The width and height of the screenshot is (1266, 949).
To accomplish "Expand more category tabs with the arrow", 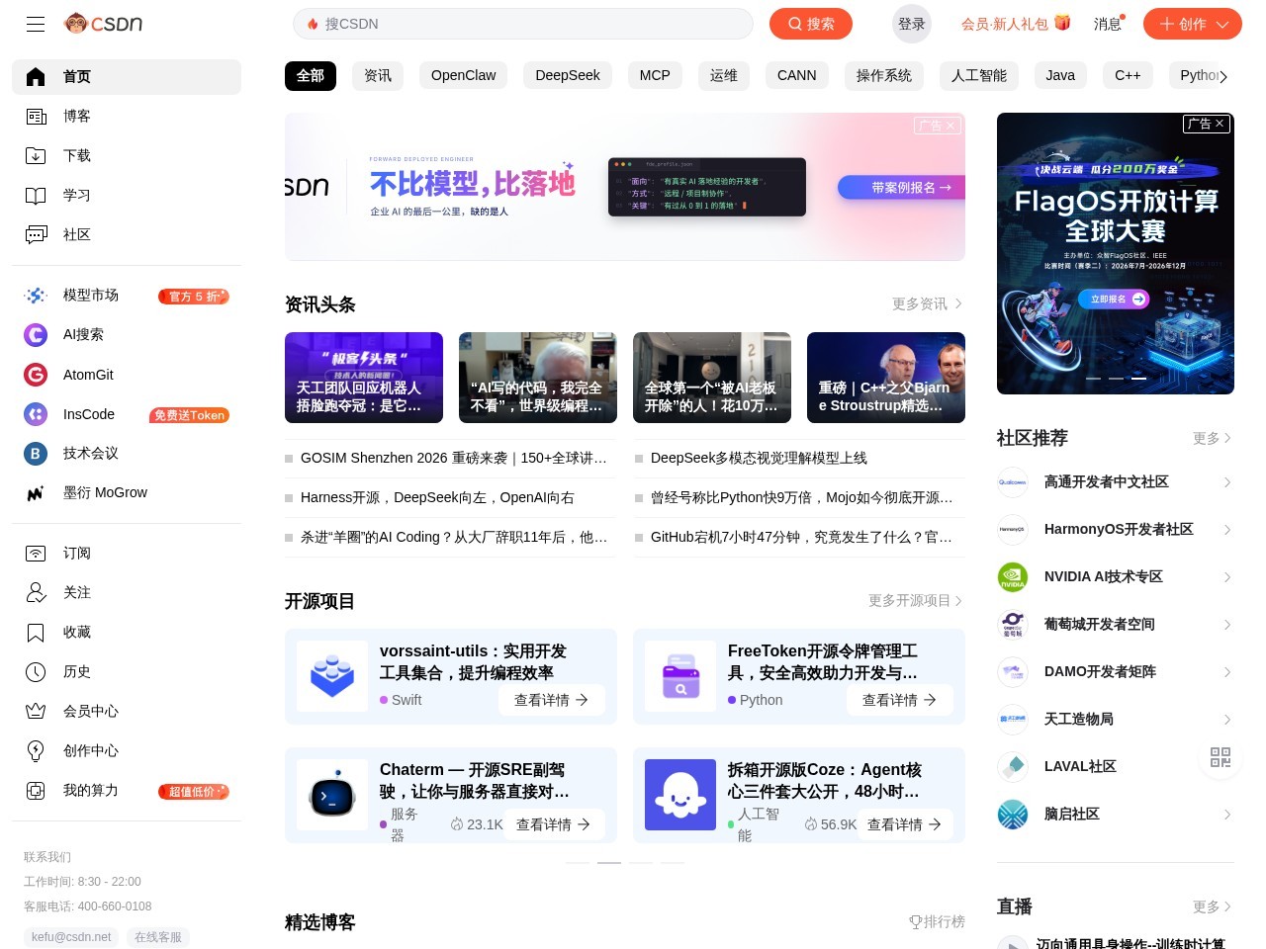I will (1223, 76).
